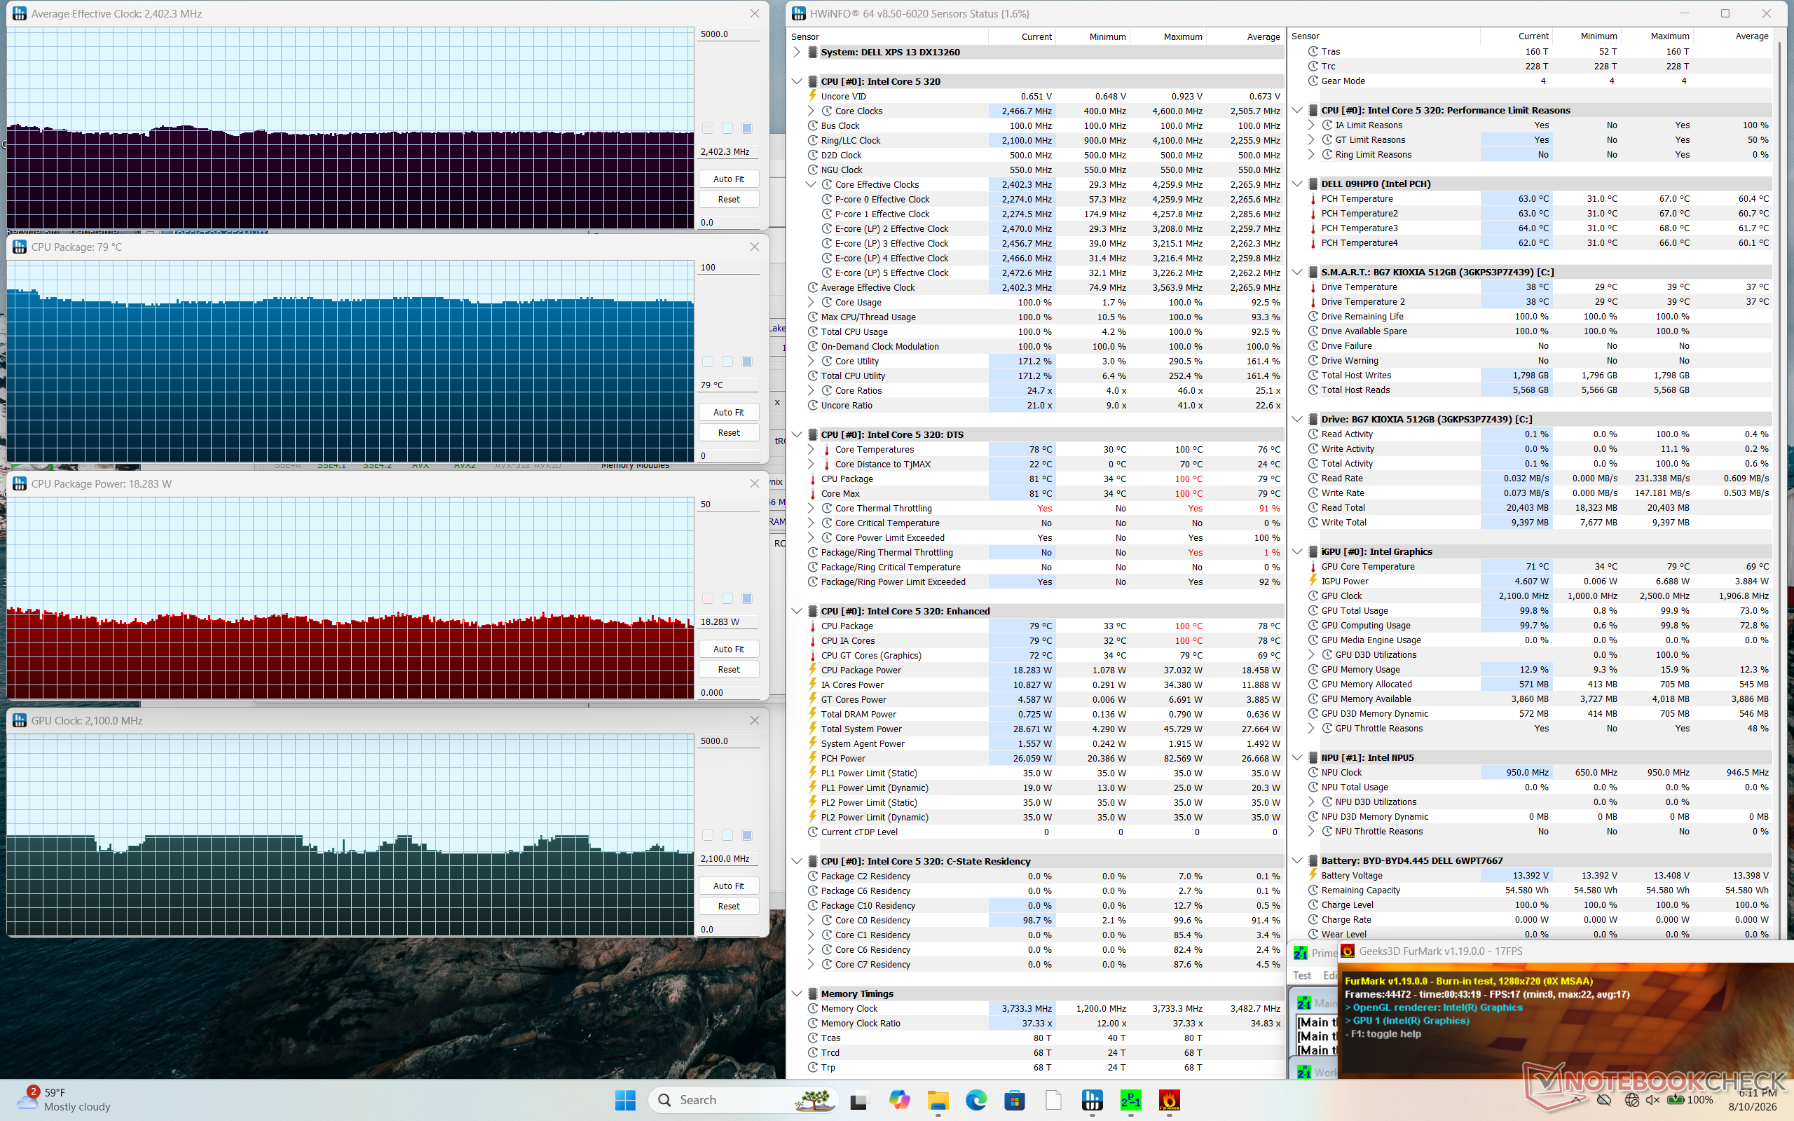Click the blank document icon on the taskbar
The height and width of the screenshot is (1121, 1794).
click(x=1053, y=1100)
